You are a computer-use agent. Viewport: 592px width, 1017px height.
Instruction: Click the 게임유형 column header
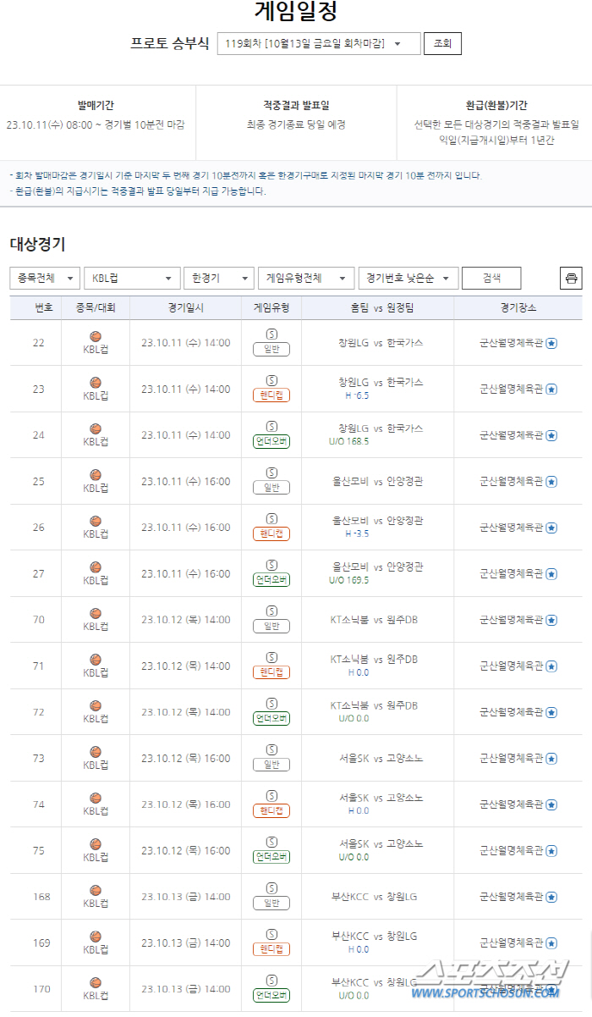[x=271, y=307]
